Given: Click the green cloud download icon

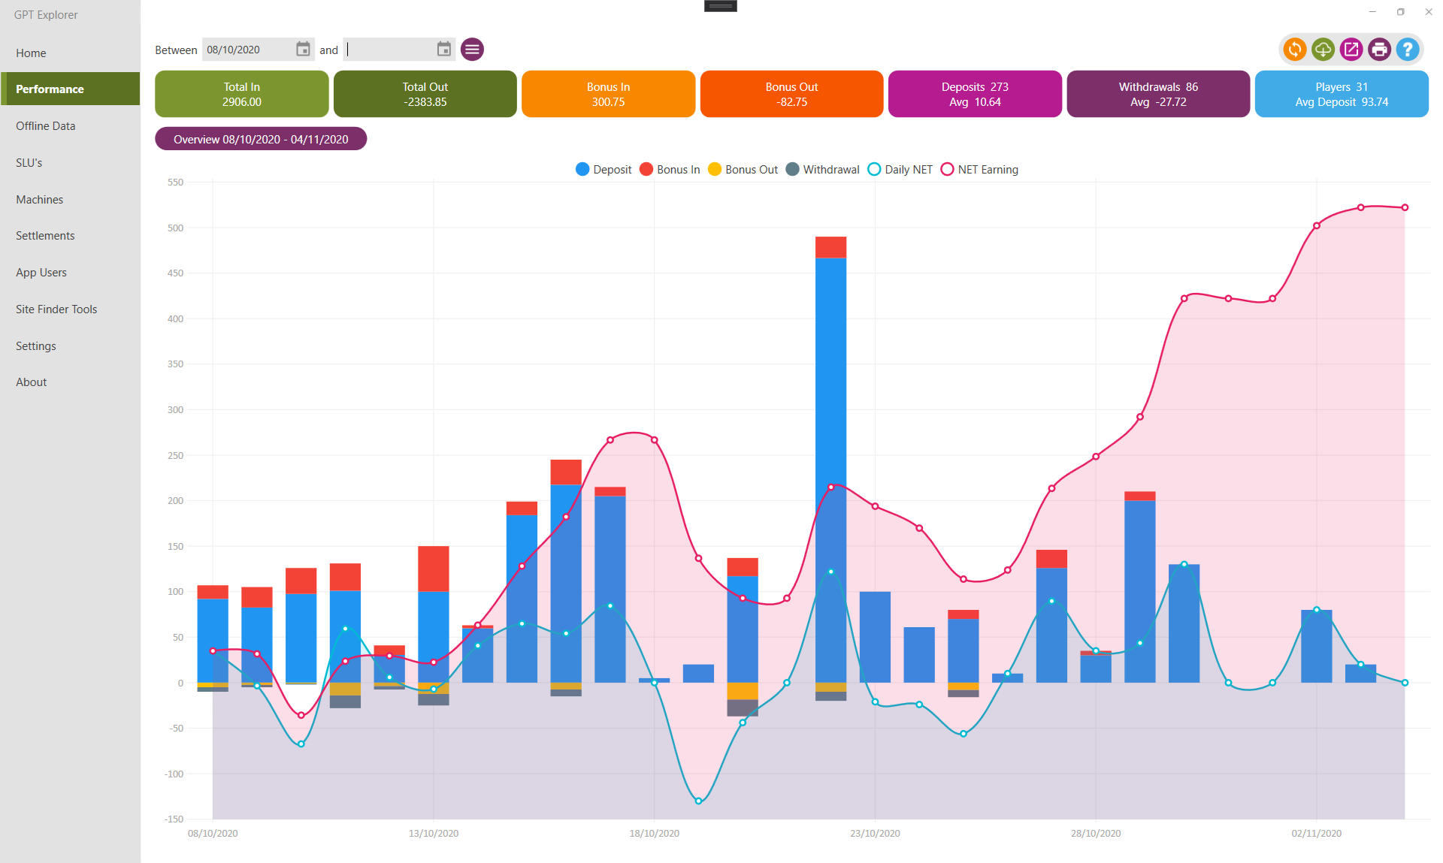Looking at the screenshot, I should pos(1323,50).
